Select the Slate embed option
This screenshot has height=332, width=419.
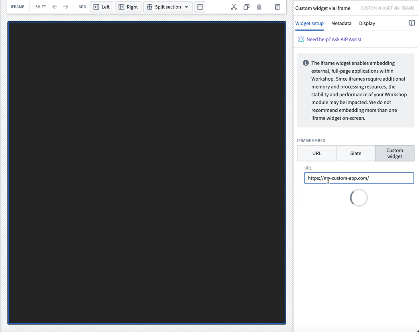coord(355,153)
